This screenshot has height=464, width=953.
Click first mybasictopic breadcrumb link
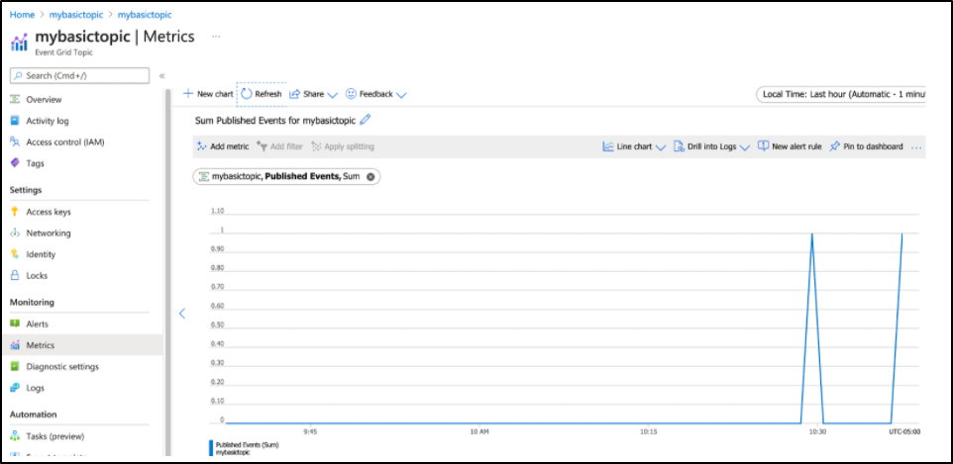76,15
